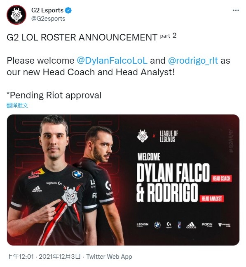Click the Legion sponsor logo
The image size is (246, 267).
[143, 225]
